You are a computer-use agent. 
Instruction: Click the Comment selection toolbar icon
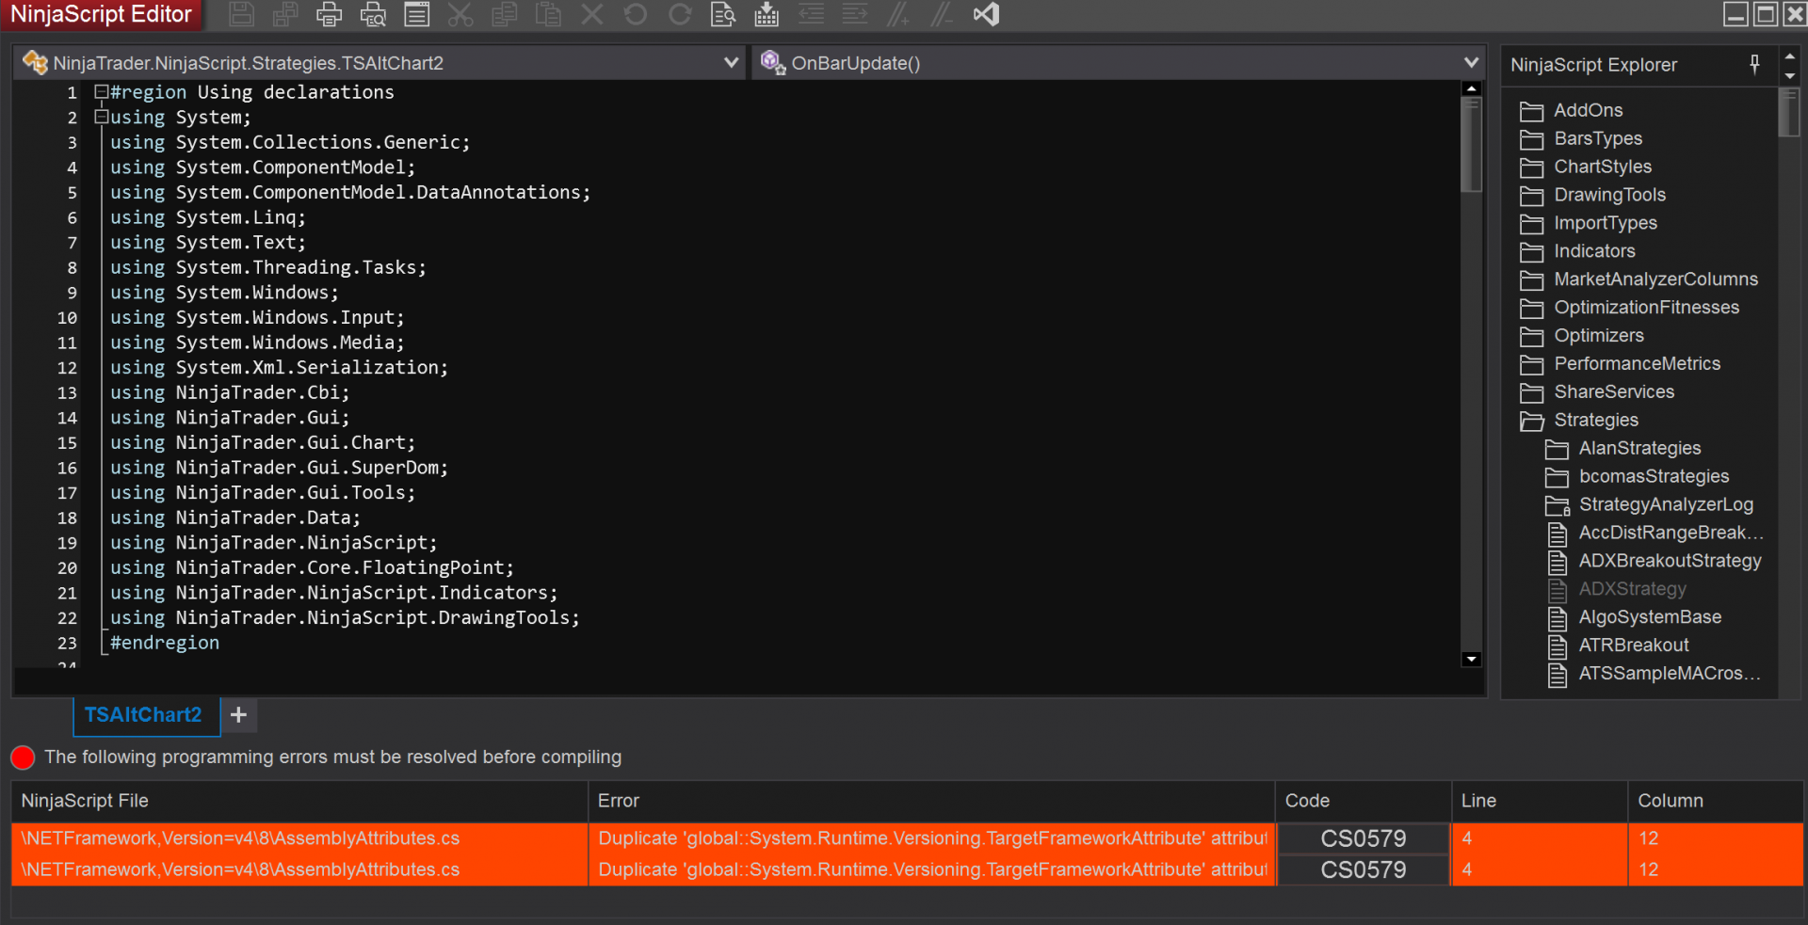click(x=898, y=14)
